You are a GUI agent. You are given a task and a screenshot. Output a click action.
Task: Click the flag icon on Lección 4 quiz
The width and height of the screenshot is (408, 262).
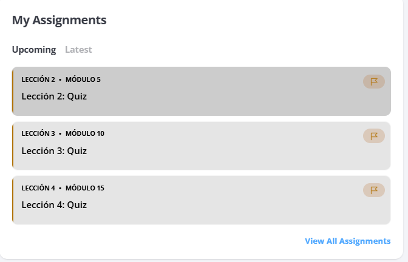click(374, 190)
